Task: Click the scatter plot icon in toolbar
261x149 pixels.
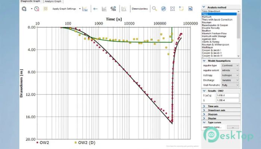Action: coord(124,9)
